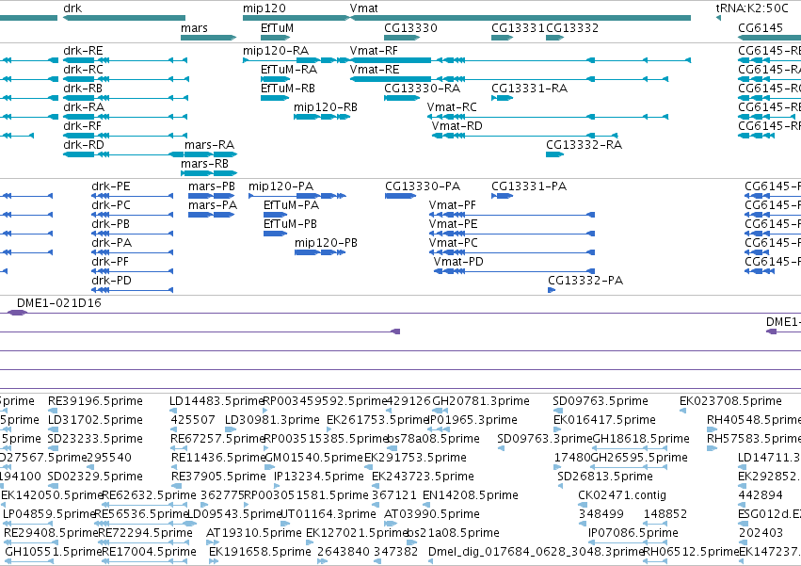
Task: Select the purple DME1-021D16 clone marker
Action: [x=17, y=313]
